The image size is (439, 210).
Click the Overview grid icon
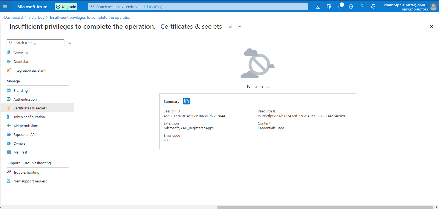tap(9, 53)
